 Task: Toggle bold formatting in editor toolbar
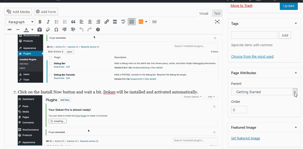tap(40, 22)
